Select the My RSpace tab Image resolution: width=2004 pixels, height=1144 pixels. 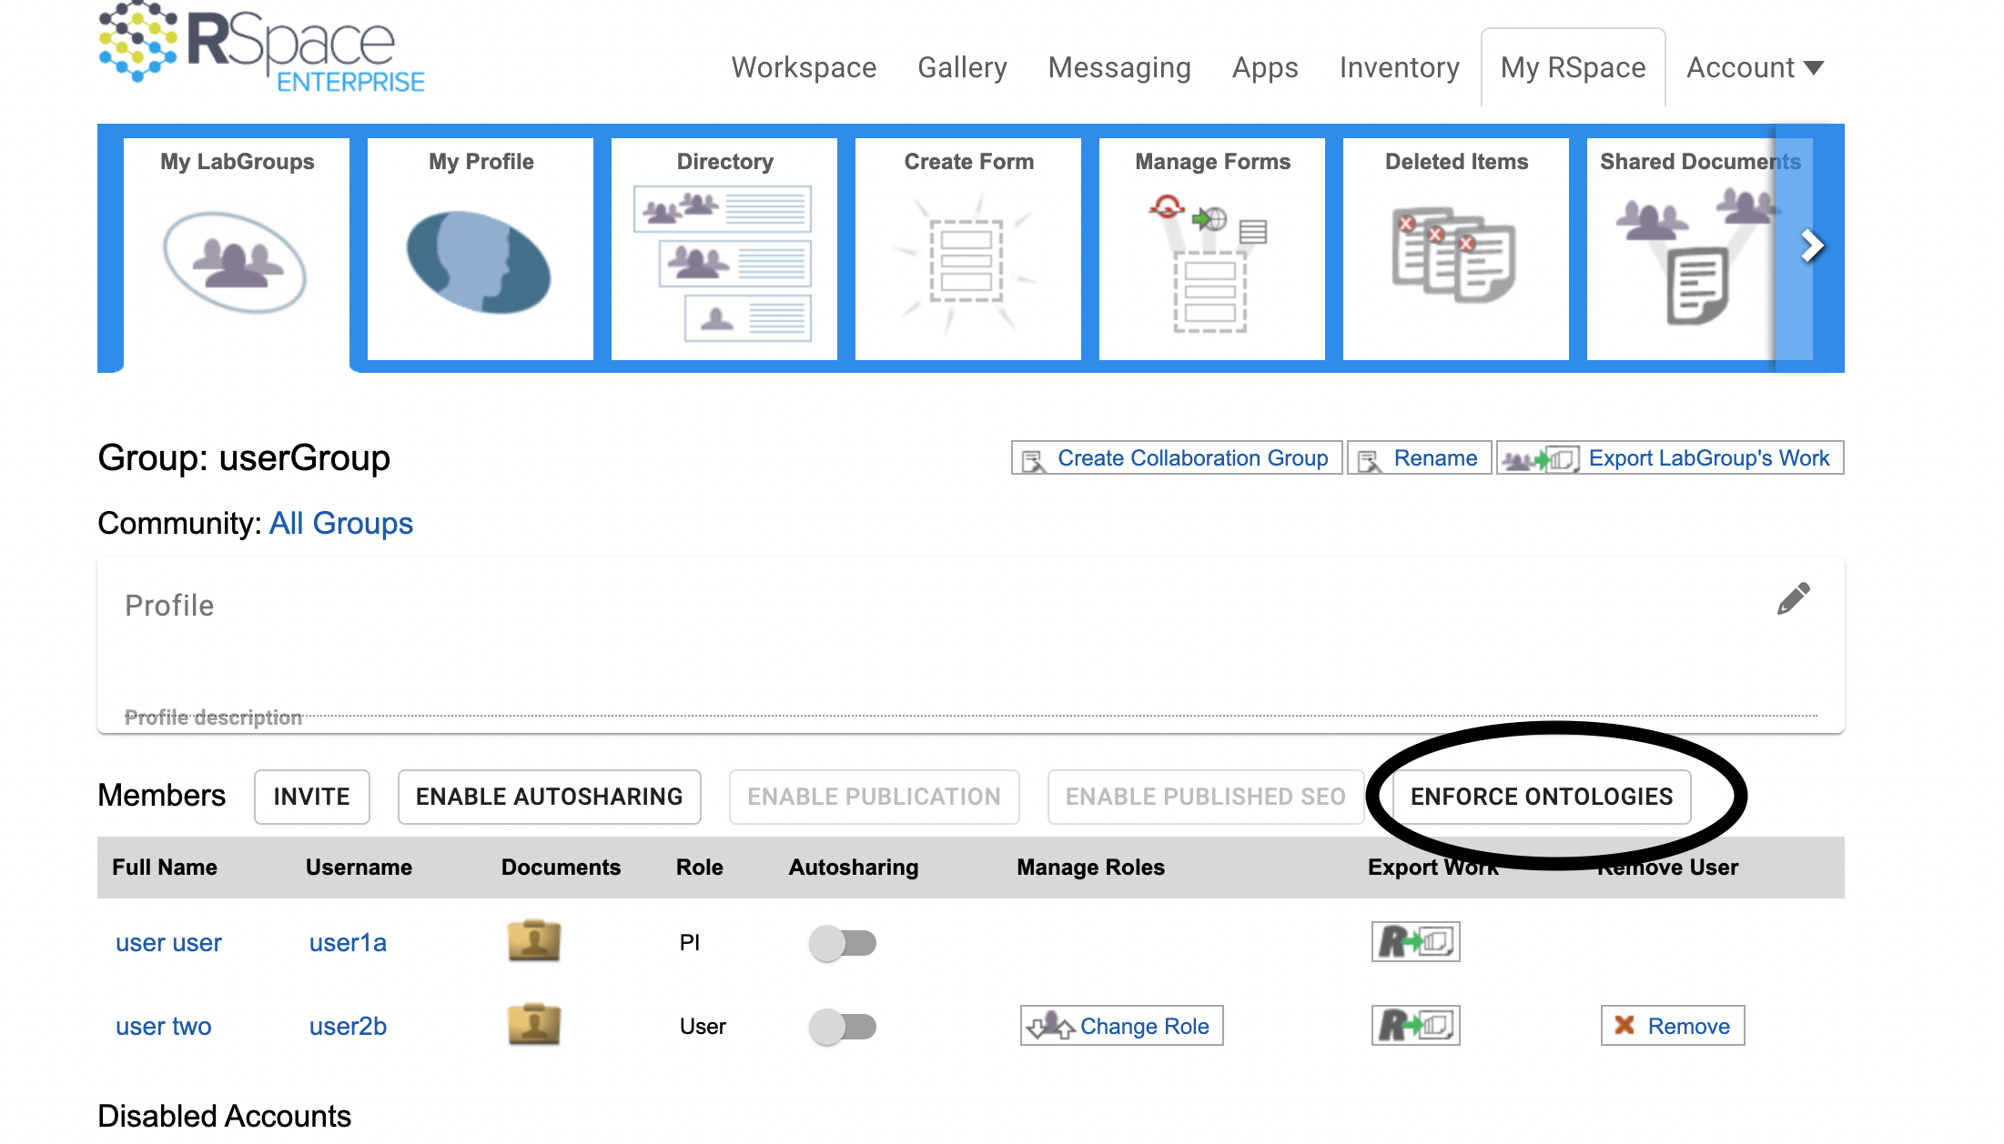coord(1574,67)
